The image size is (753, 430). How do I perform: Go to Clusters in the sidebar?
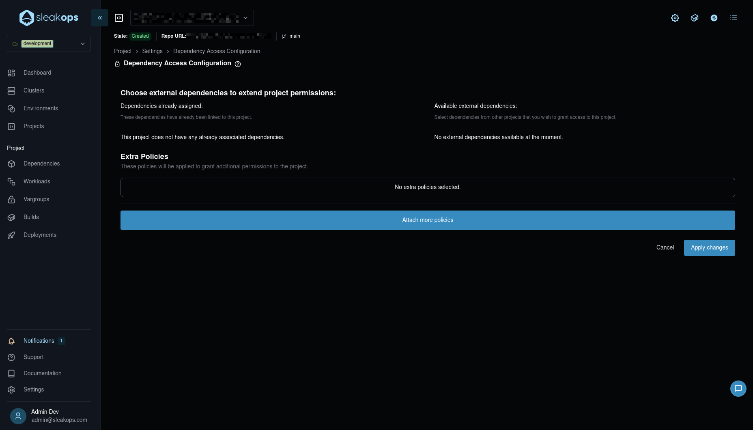34,90
